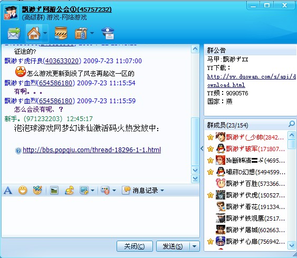Open the group shared files barrel icon
The width and height of the screenshot is (297, 258).
[61, 33]
